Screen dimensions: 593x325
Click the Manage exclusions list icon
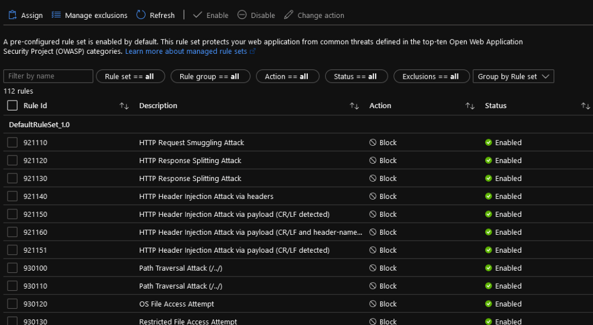pos(56,15)
